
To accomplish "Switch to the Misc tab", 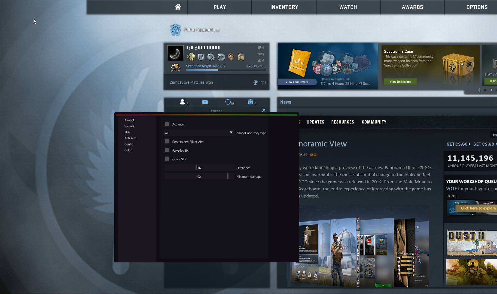I will coord(127,132).
